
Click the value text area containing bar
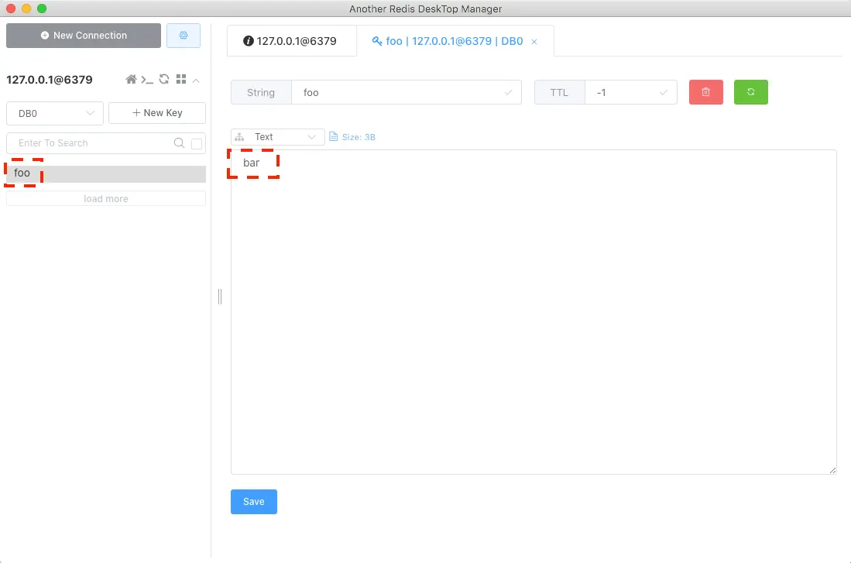coord(534,311)
